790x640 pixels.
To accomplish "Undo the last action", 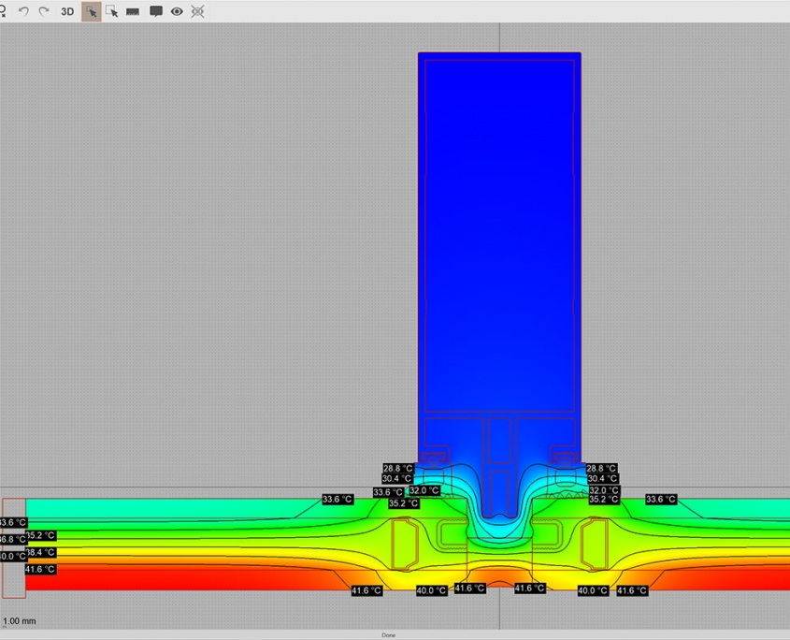I will pyautogui.click(x=23, y=11).
